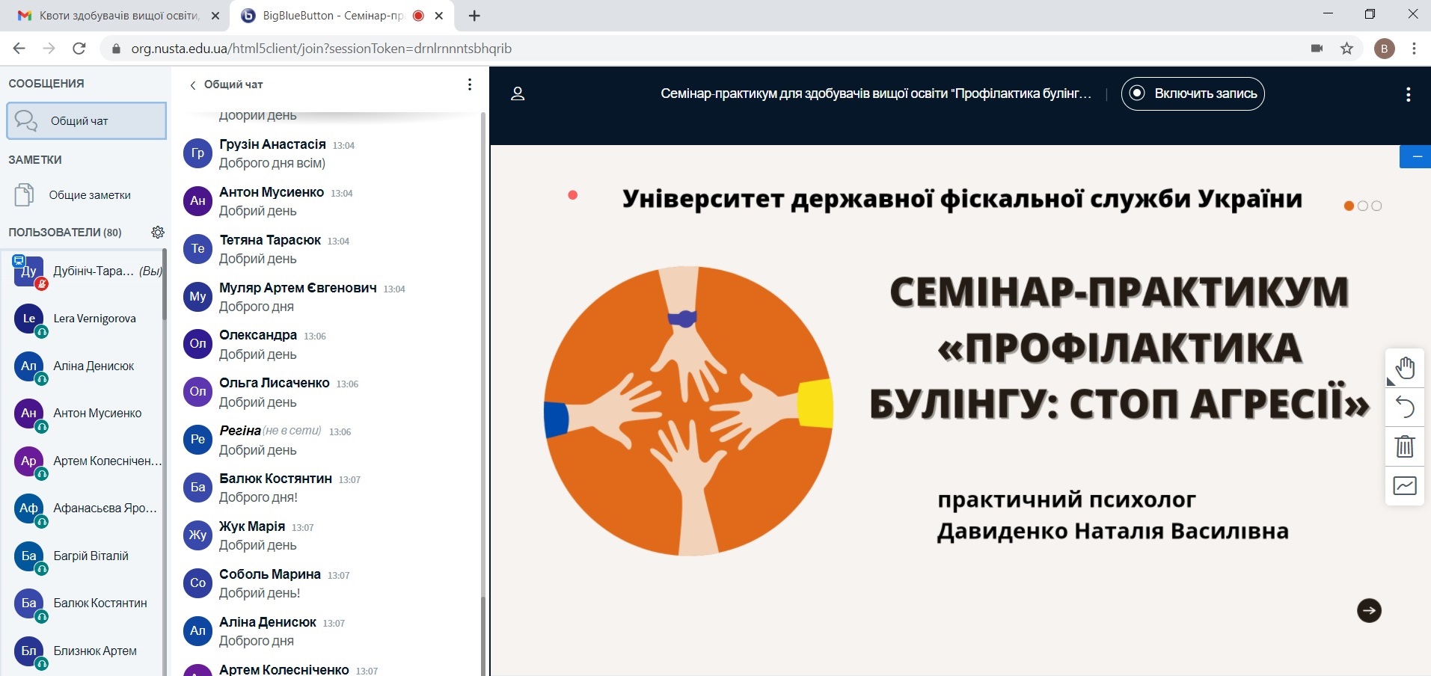
Task: Click the chat messages scrollbar
Action: 482,636
